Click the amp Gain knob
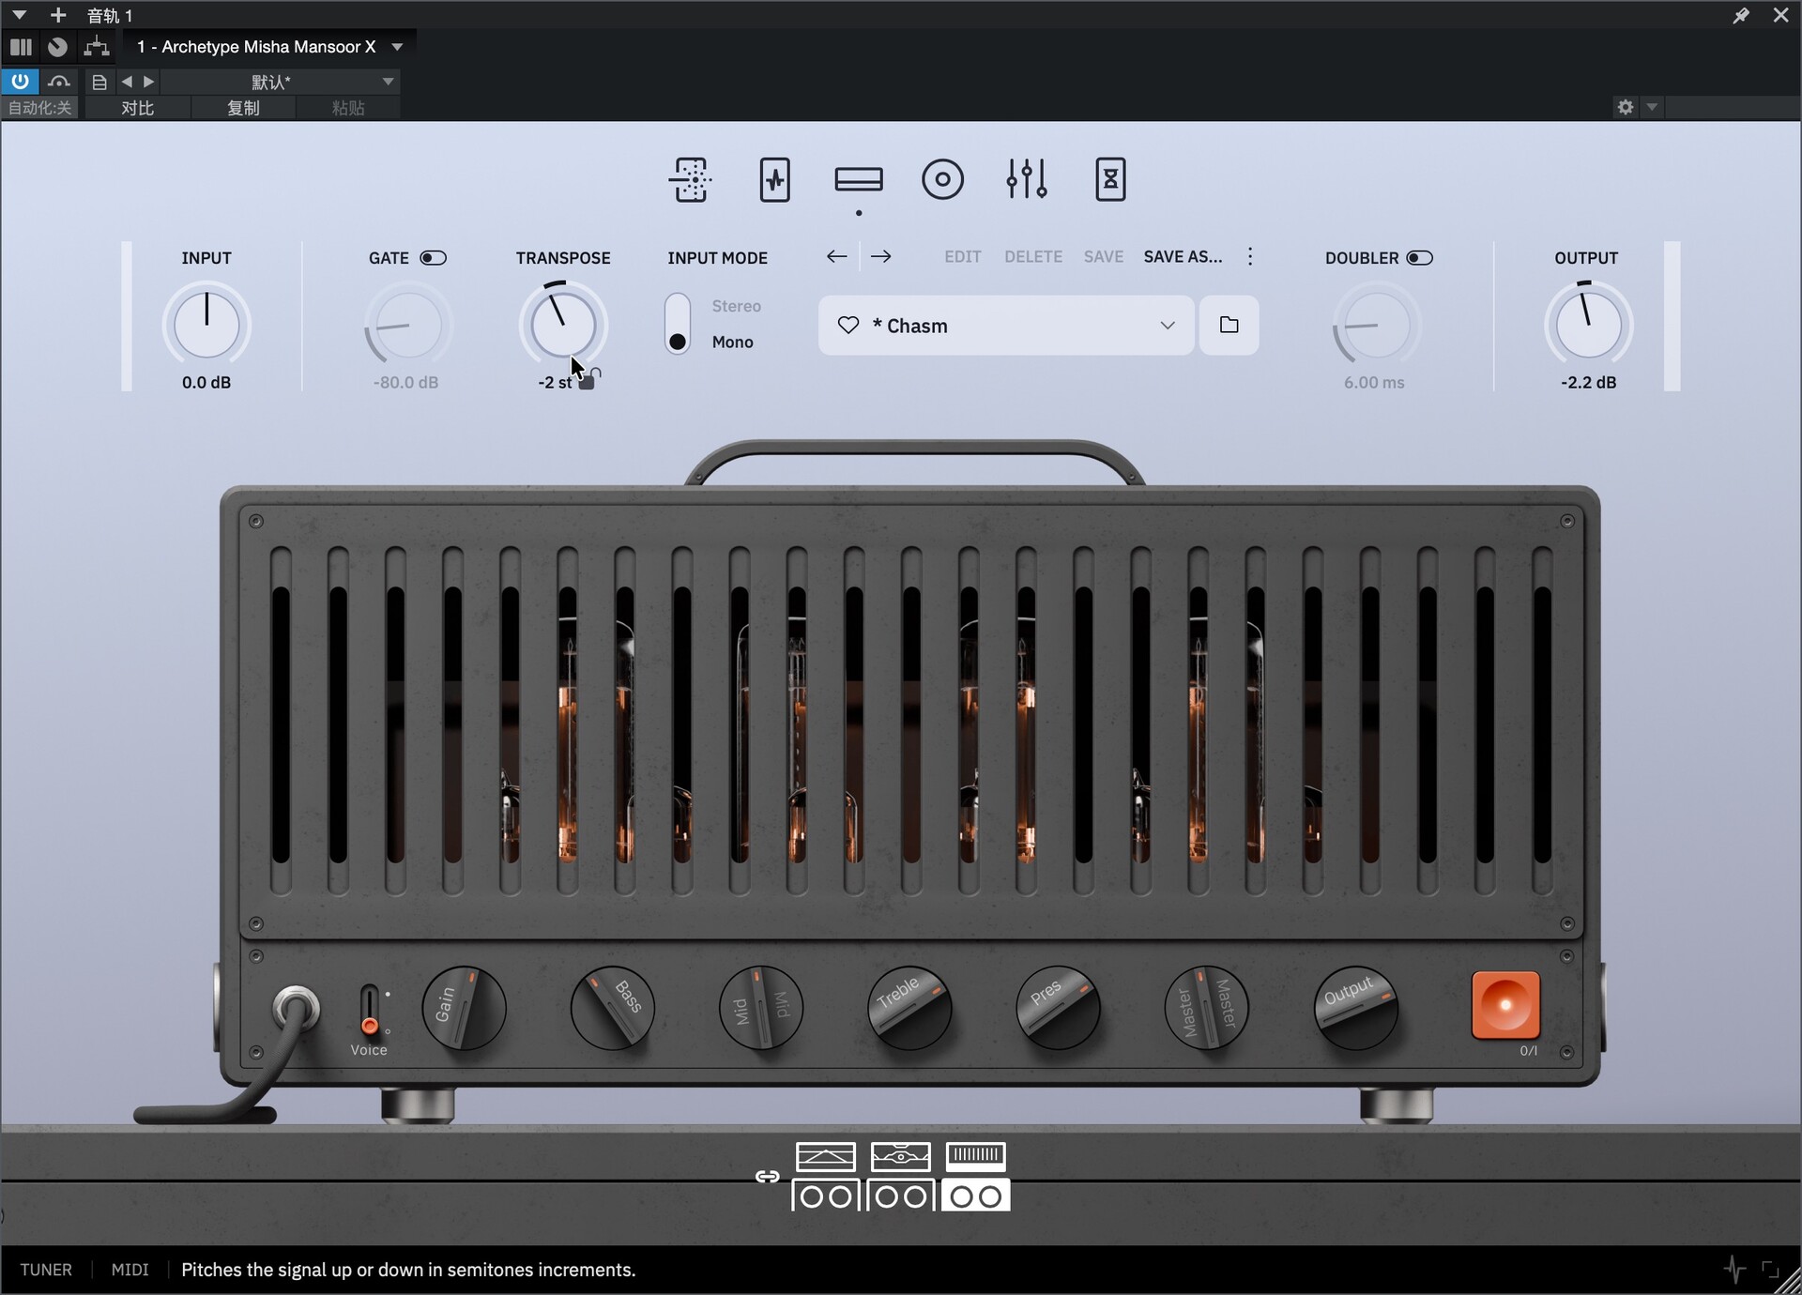The height and width of the screenshot is (1295, 1802). [463, 1008]
